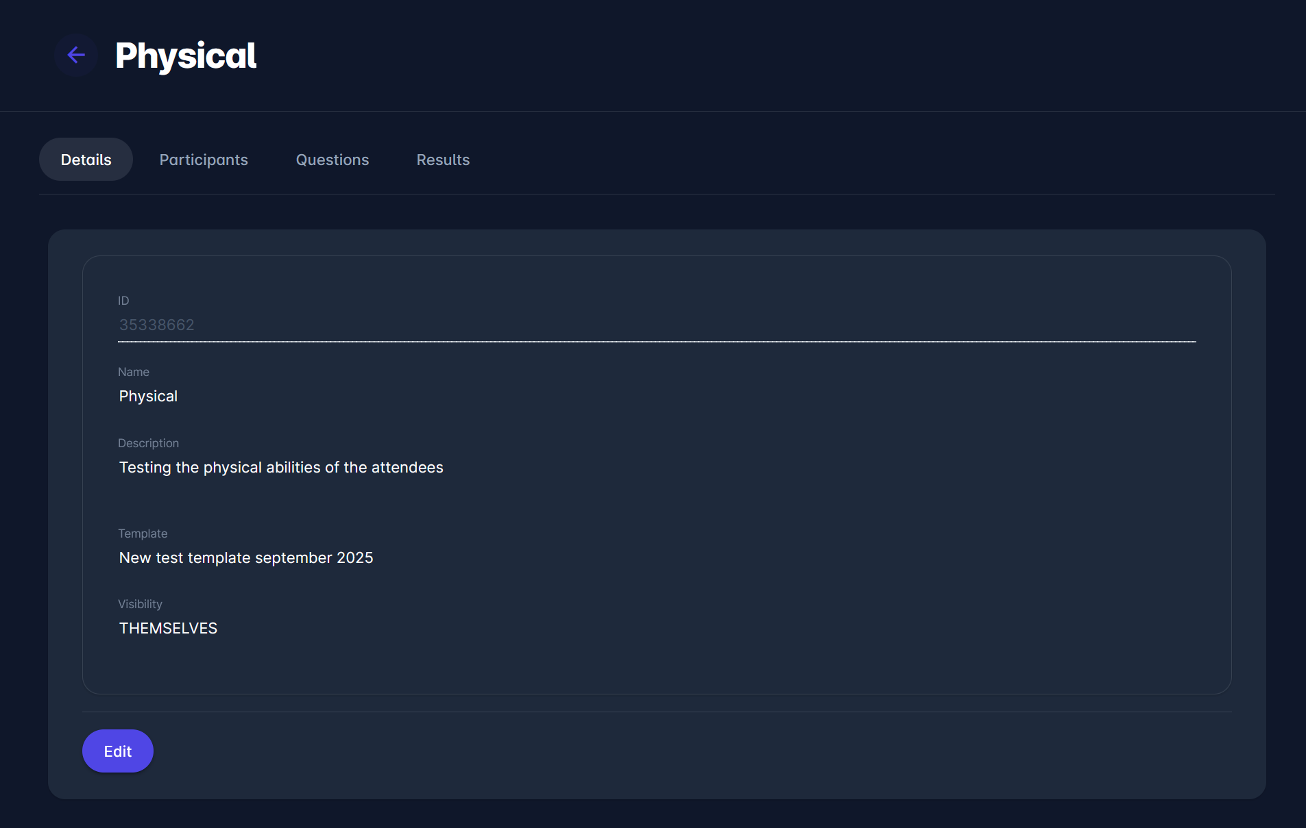Click the Visibility field label
This screenshot has width=1306, height=828.
pyautogui.click(x=140, y=604)
